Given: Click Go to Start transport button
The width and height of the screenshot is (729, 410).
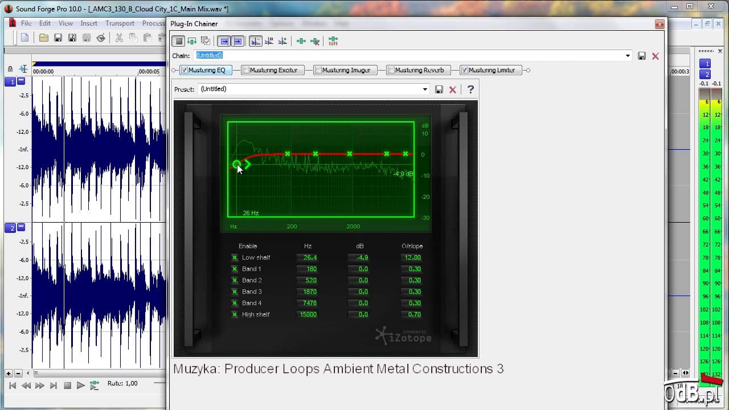Looking at the screenshot, I should (x=13, y=386).
